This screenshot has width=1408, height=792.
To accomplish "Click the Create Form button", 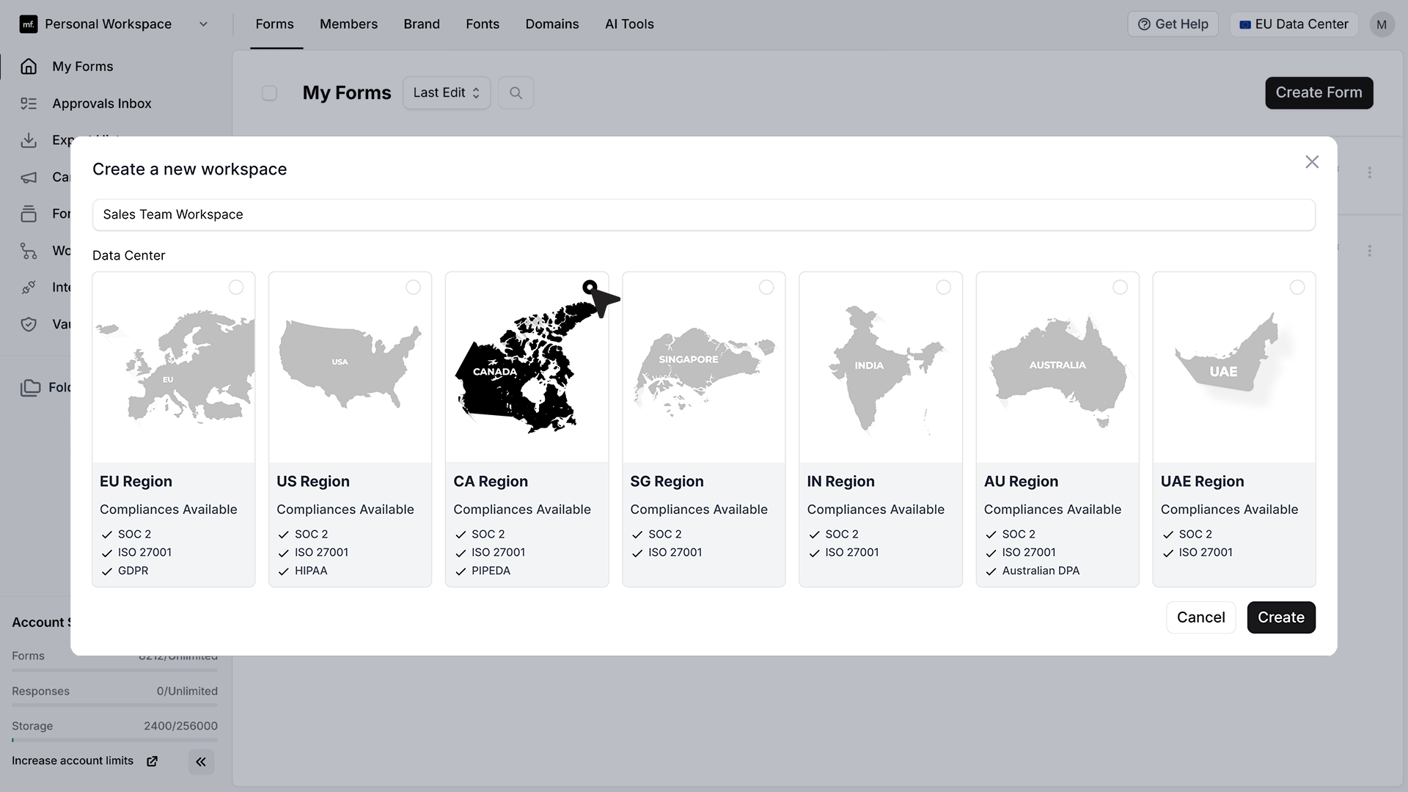I will click(1319, 93).
